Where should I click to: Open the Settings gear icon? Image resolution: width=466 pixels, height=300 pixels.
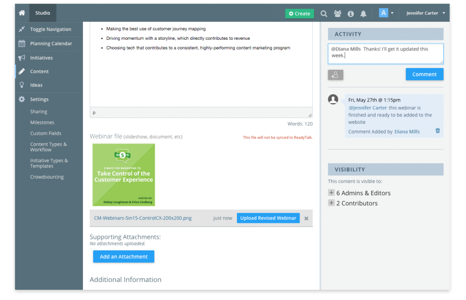coord(21,99)
